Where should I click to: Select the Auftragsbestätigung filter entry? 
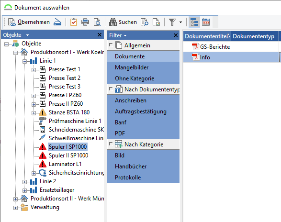tap(143, 111)
